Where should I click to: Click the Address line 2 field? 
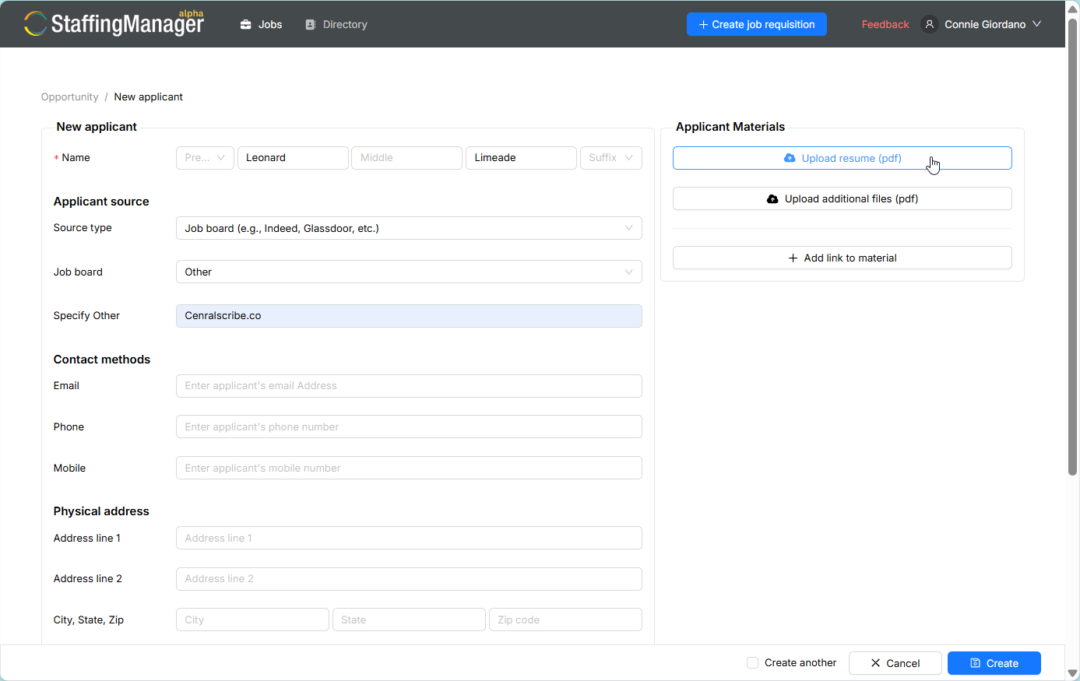point(409,578)
